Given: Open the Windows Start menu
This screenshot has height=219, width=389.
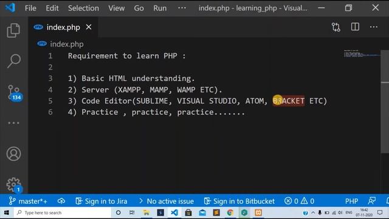Looking at the screenshot, I should pos(7,213).
